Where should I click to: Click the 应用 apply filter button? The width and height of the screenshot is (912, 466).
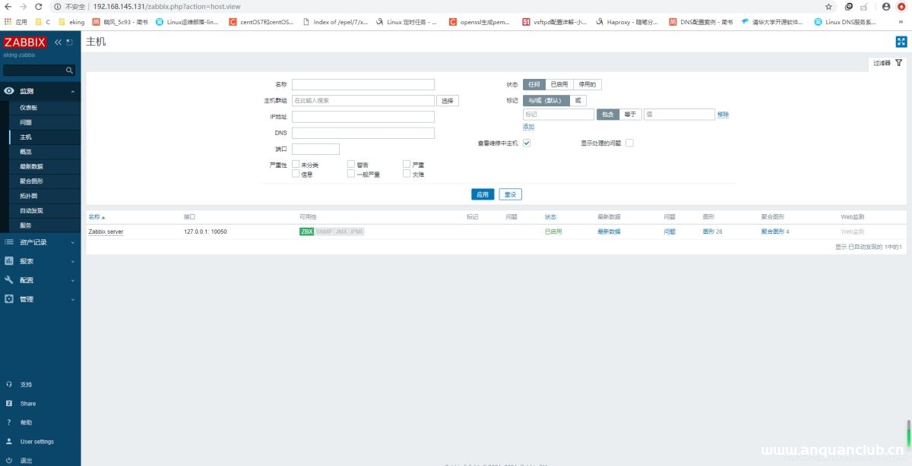click(x=483, y=194)
